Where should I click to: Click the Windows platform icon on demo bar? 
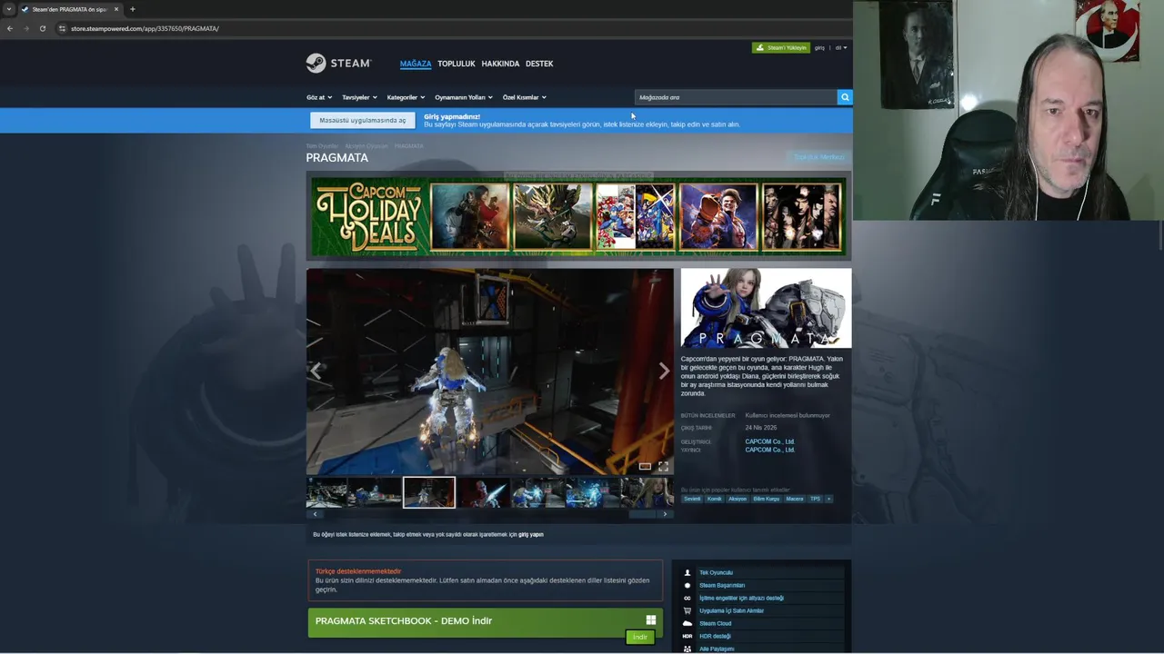click(x=650, y=620)
